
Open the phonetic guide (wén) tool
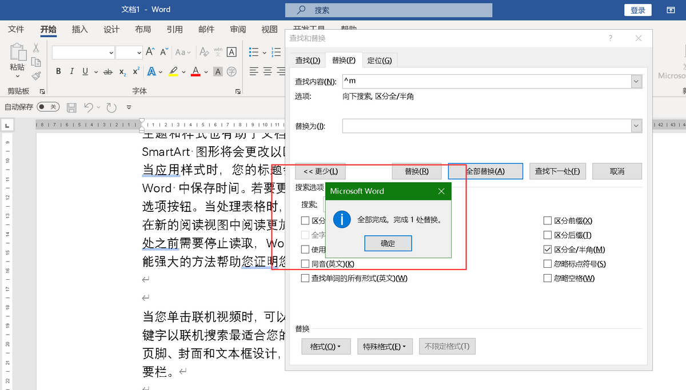[x=218, y=52]
